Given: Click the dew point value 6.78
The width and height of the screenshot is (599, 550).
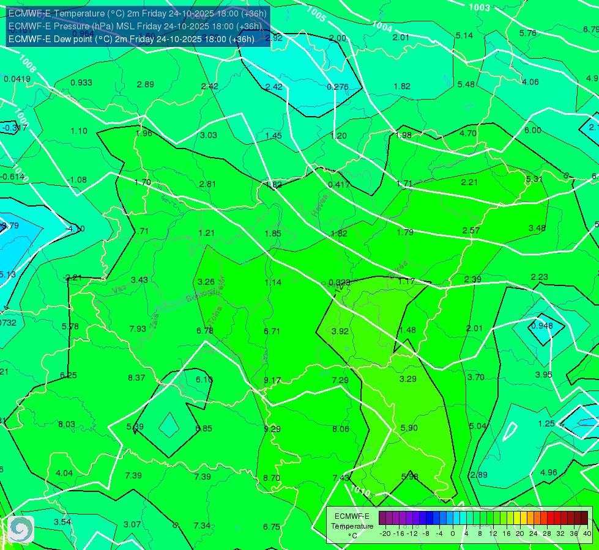Looking at the screenshot, I should point(205,331).
